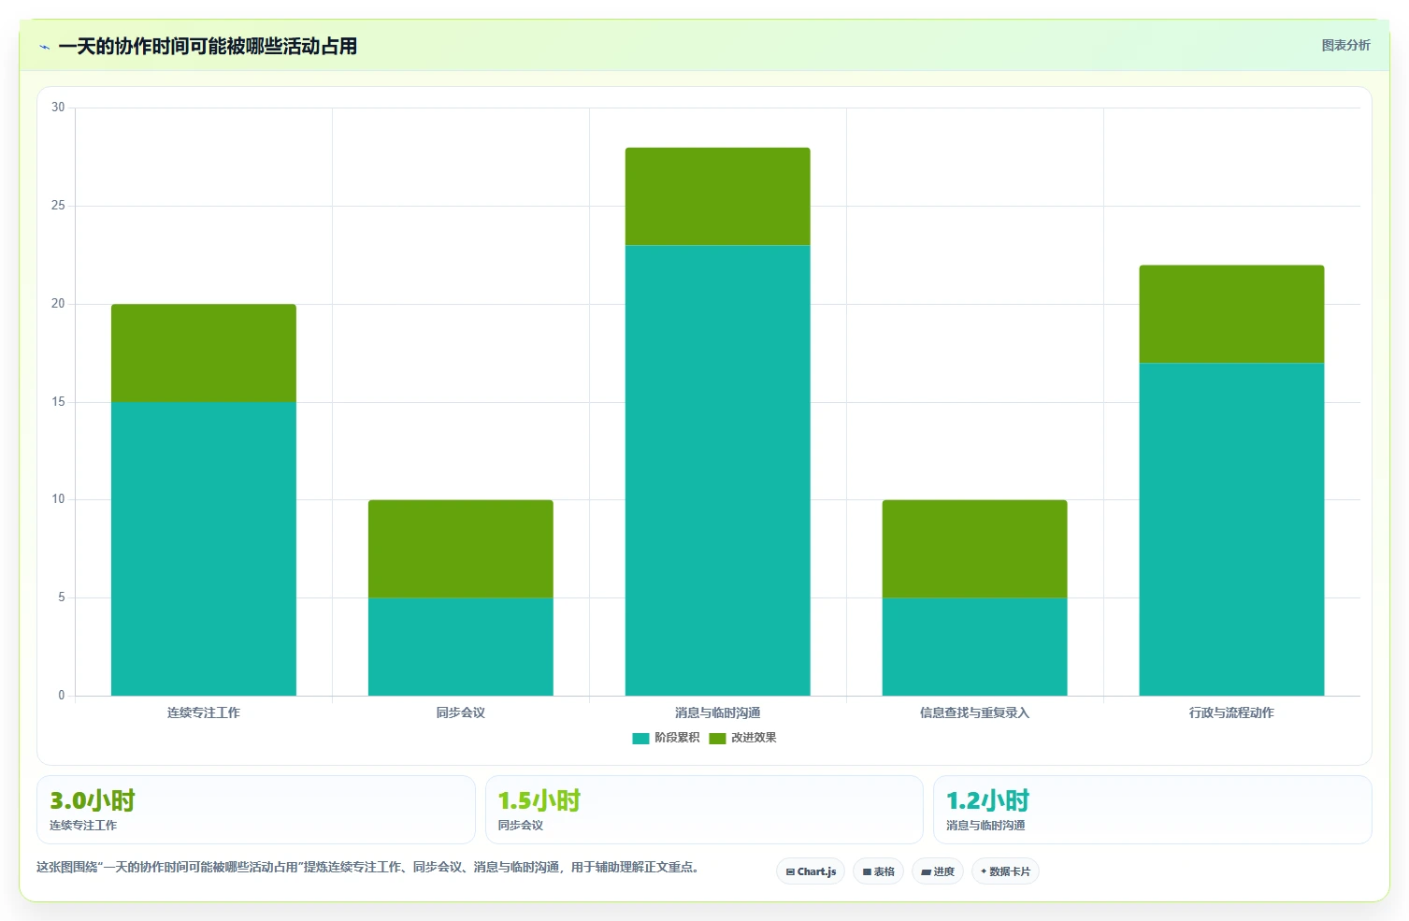Click the 同步会议 x-axis label
Image resolution: width=1409 pixels, height=921 pixels.
tap(461, 712)
